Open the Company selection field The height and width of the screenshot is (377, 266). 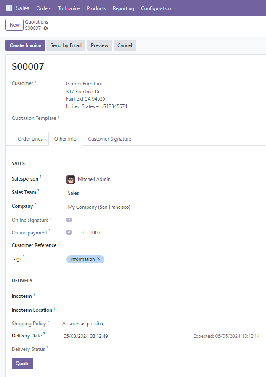point(160,207)
